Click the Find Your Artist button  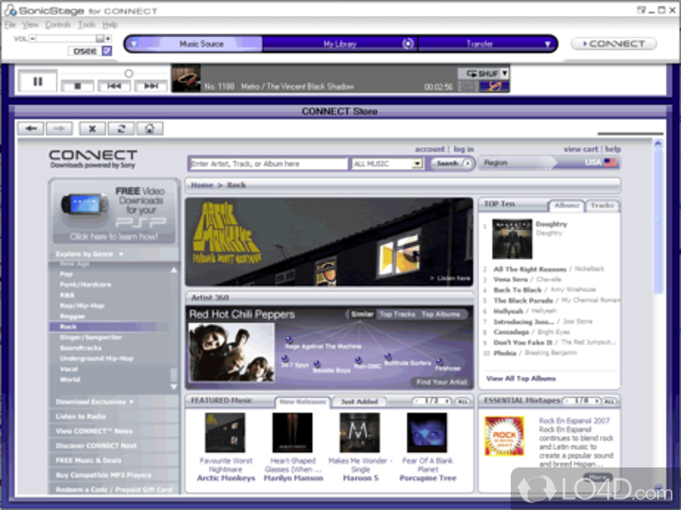point(442,382)
